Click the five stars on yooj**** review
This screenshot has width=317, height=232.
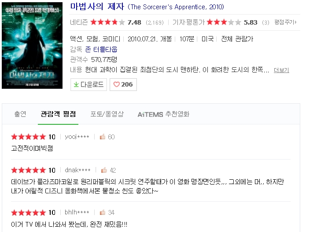[29, 137]
